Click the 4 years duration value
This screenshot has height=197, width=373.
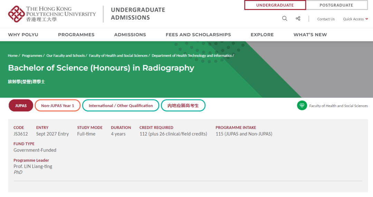tap(118, 134)
